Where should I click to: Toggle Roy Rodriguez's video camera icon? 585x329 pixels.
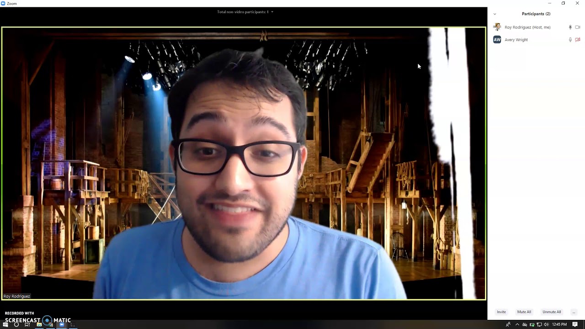578,27
